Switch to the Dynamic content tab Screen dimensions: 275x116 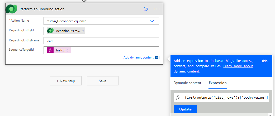(187, 83)
